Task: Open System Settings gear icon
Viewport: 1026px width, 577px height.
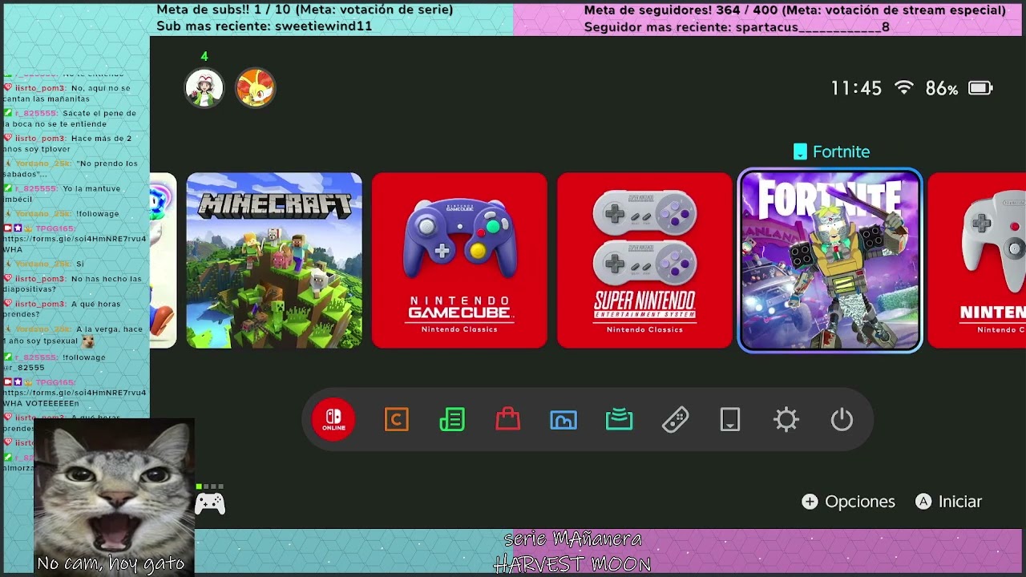Action: coord(786,419)
